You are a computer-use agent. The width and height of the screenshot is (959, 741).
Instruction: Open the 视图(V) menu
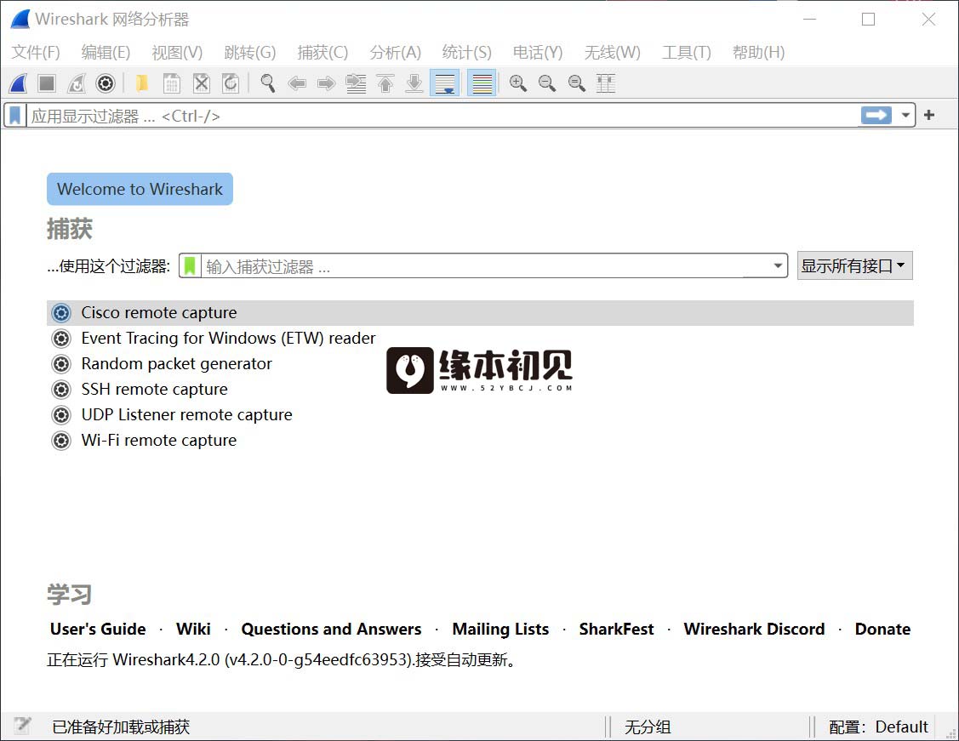pyautogui.click(x=177, y=53)
